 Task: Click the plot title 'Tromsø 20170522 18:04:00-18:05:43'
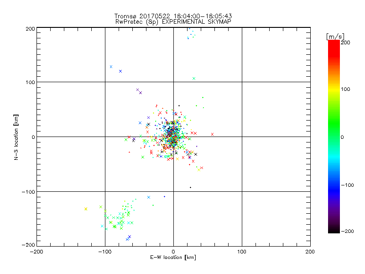tap(173, 16)
